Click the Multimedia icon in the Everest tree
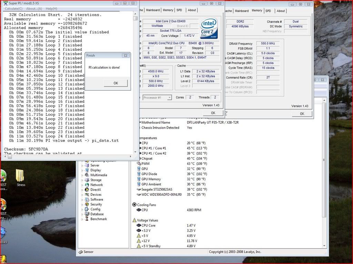The width and height of the screenshot is (353, 264). 87,175
